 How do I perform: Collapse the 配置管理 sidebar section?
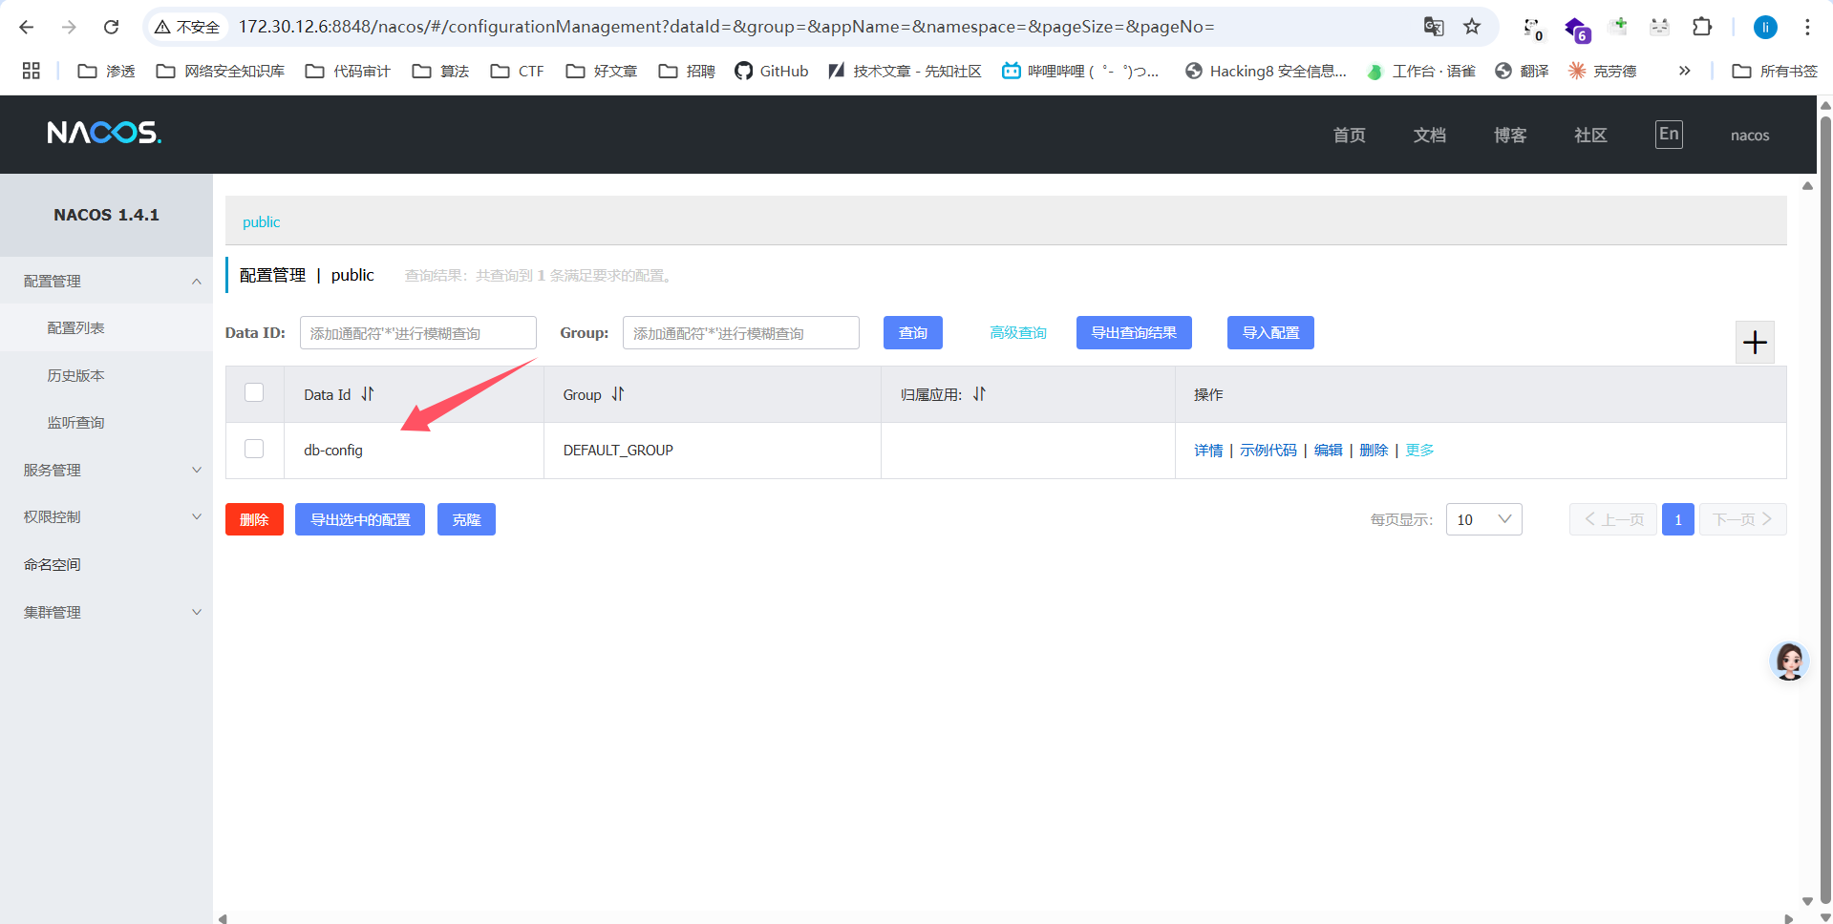pyautogui.click(x=106, y=281)
